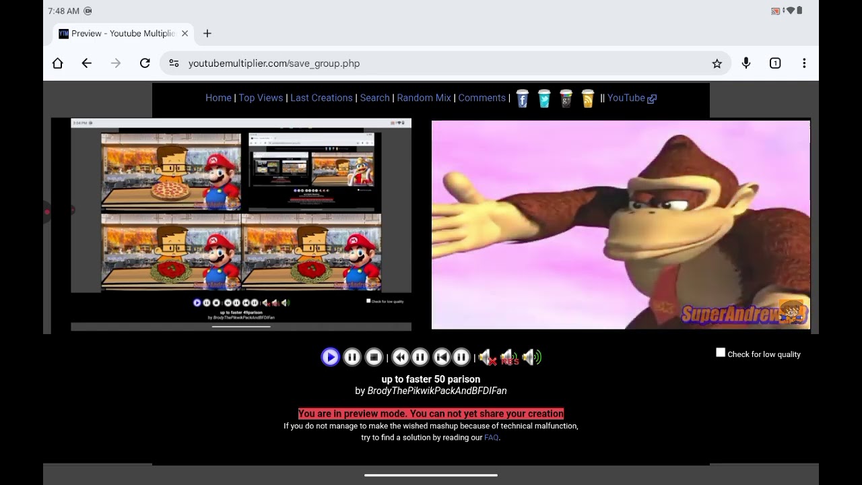Navigate forward in the browser

[116, 63]
